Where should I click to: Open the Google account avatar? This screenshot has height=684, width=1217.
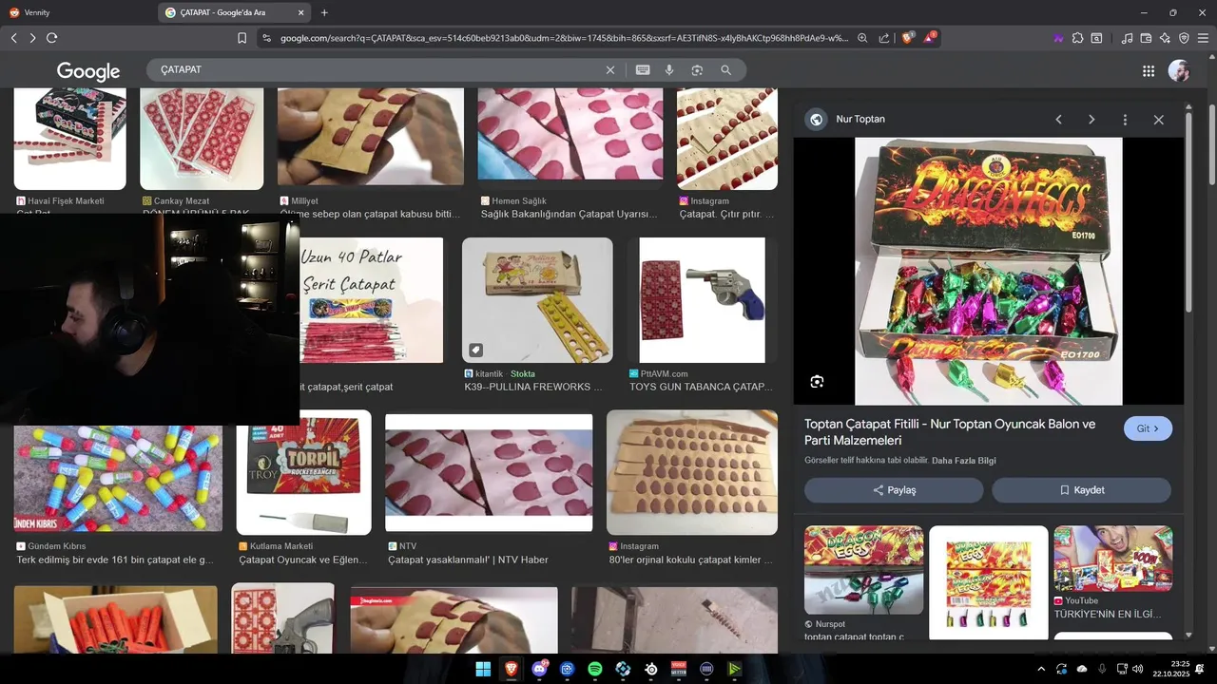(x=1179, y=71)
